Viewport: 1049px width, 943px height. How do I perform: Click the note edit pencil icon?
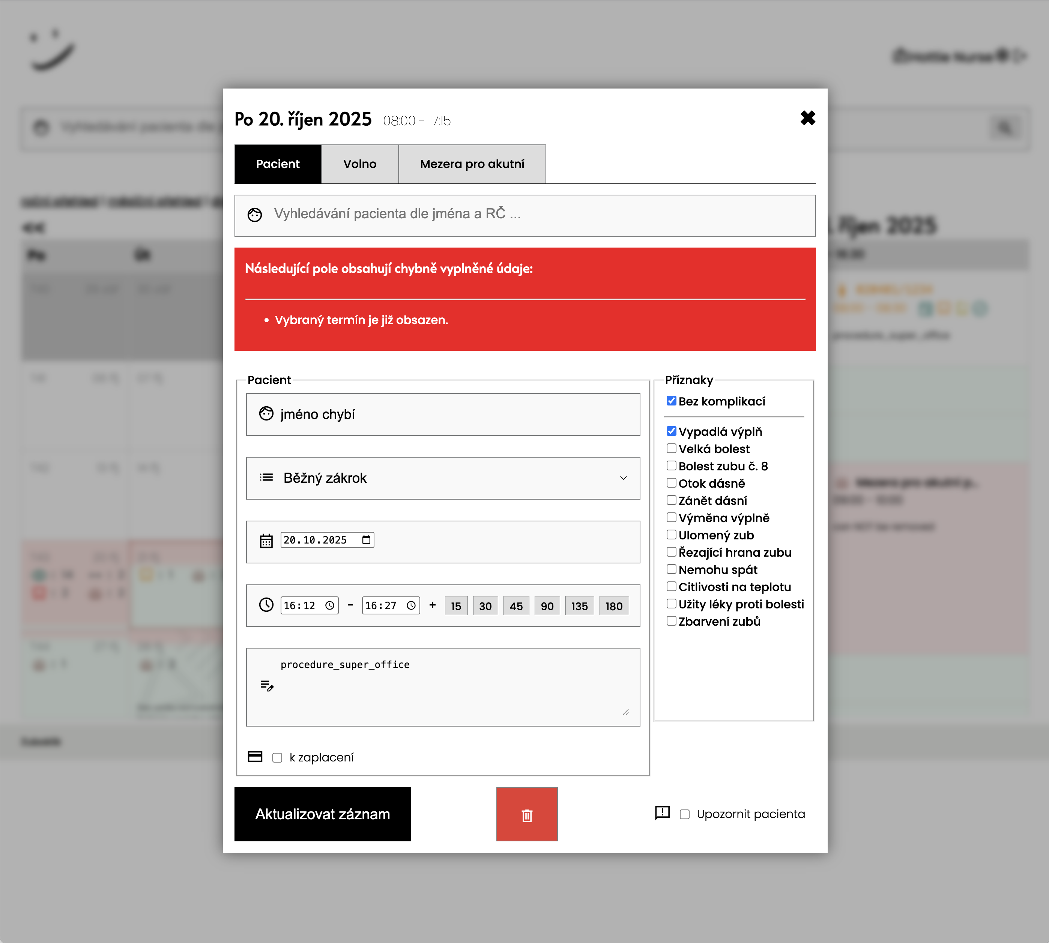[x=267, y=686]
